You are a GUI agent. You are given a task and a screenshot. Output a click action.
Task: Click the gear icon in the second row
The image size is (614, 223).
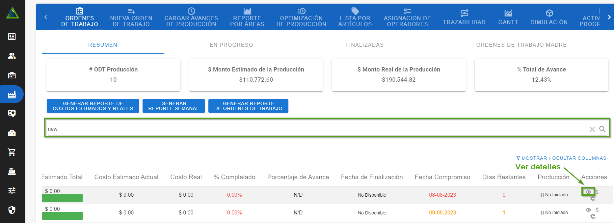coord(593,216)
